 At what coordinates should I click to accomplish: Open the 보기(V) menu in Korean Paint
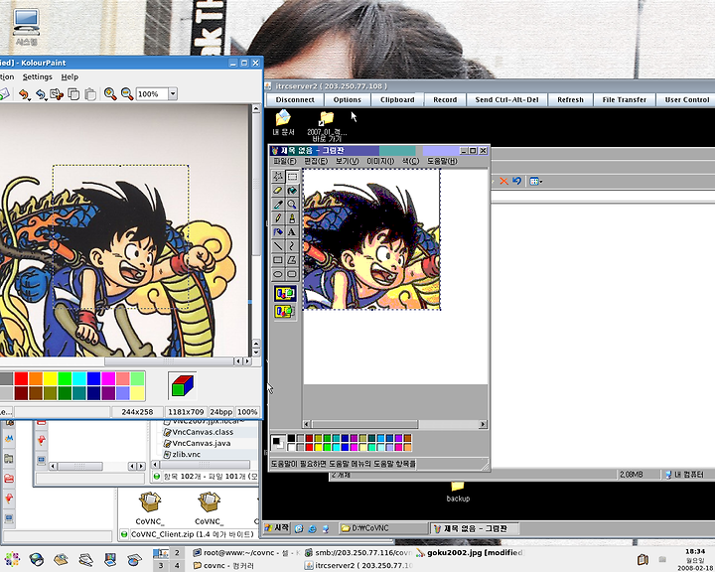[x=347, y=161]
